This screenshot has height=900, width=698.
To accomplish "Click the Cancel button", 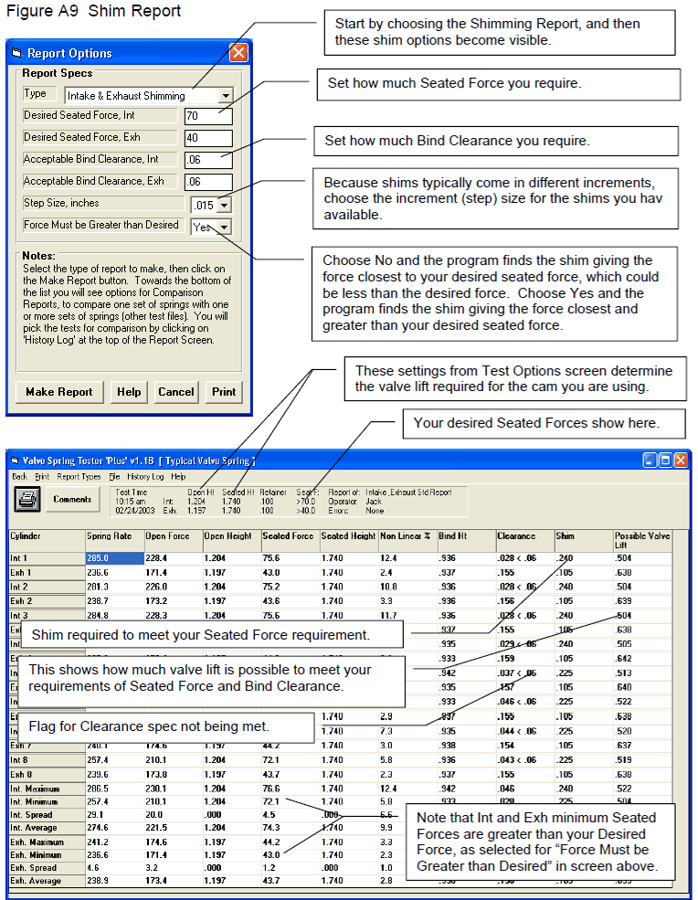I will pyautogui.click(x=175, y=392).
